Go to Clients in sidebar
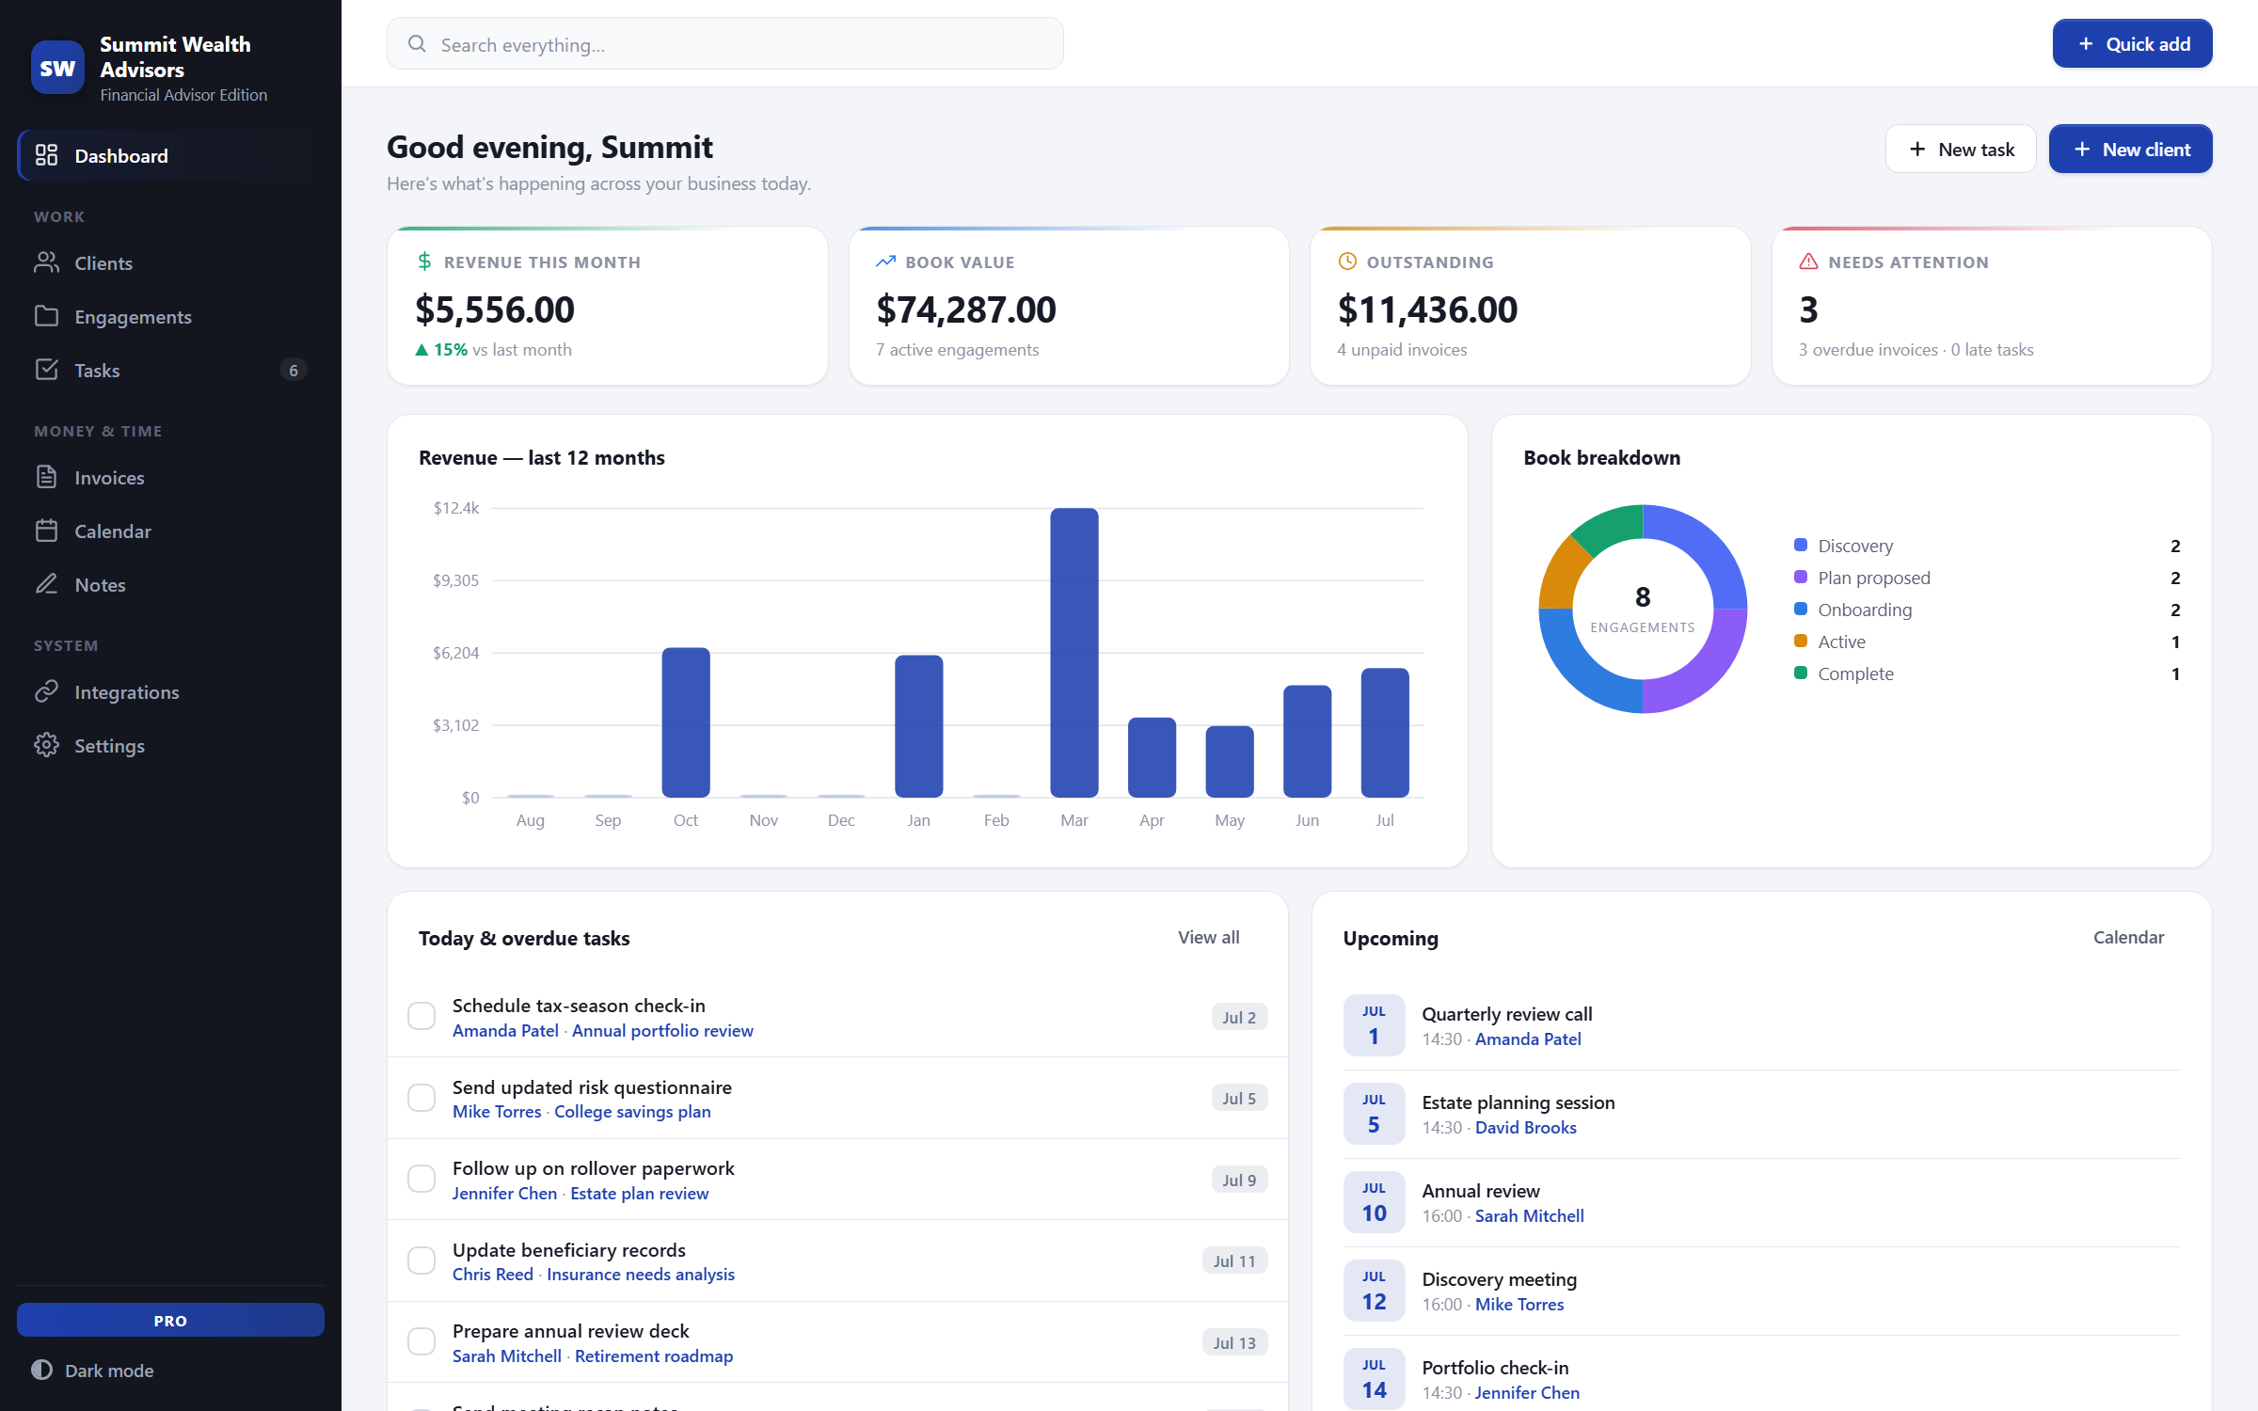Image resolution: width=2258 pixels, height=1411 pixels. tap(170, 262)
